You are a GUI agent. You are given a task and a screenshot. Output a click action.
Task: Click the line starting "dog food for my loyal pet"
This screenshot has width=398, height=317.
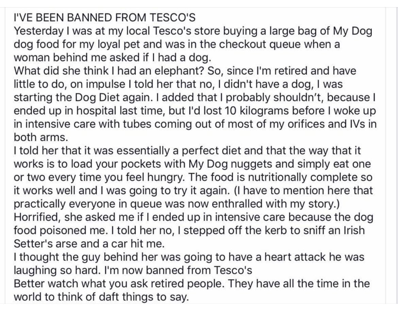point(177,45)
